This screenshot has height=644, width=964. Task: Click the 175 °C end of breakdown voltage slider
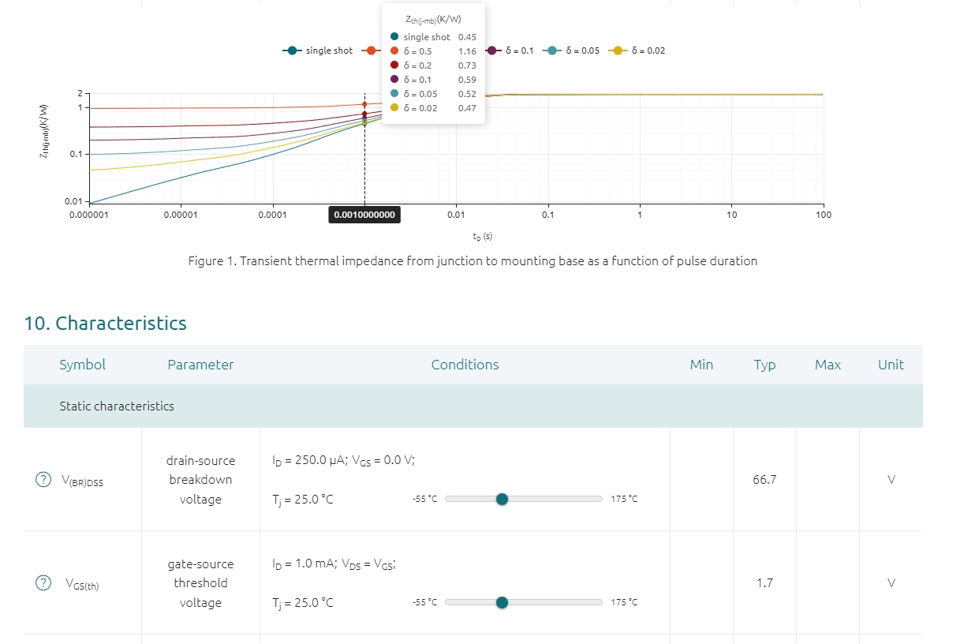click(623, 499)
